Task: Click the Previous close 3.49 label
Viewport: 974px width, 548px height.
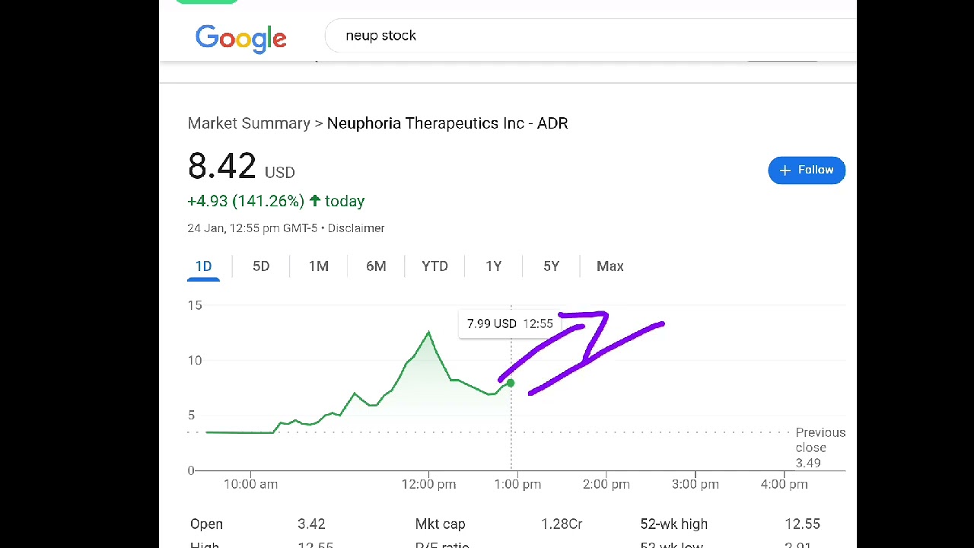Action: pos(820,448)
